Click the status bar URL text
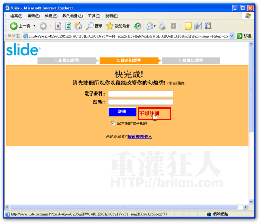 coord(89,214)
